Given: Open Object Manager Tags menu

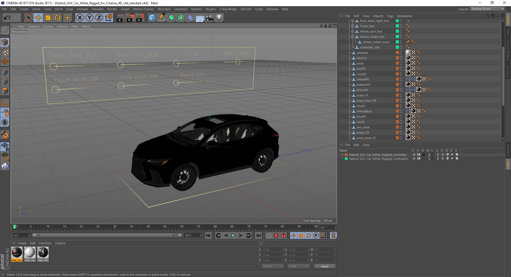Looking at the screenshot, I should (390, 16).
